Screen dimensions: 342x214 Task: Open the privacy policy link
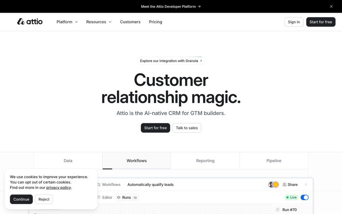click(x=58, y=188)
